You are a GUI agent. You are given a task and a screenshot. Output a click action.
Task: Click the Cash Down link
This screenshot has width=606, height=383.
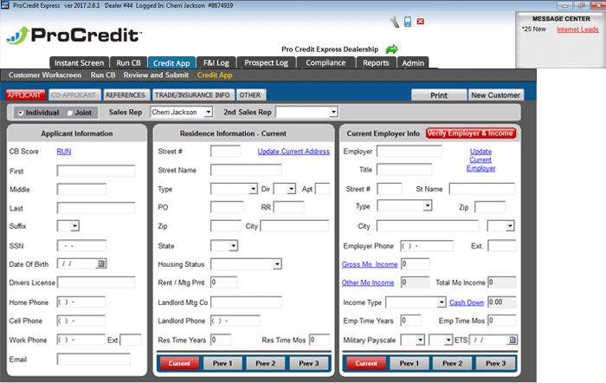coord(467,302)
